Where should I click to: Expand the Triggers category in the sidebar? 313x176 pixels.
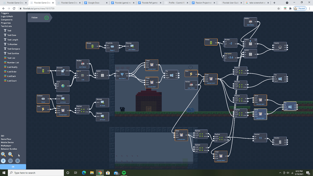[5, 13]
